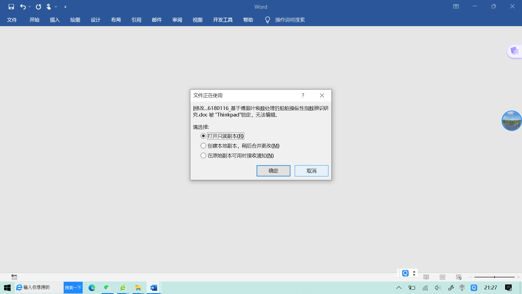
Task: Open the 审阅 ribbon tab
Action: (x=177, y=20)
